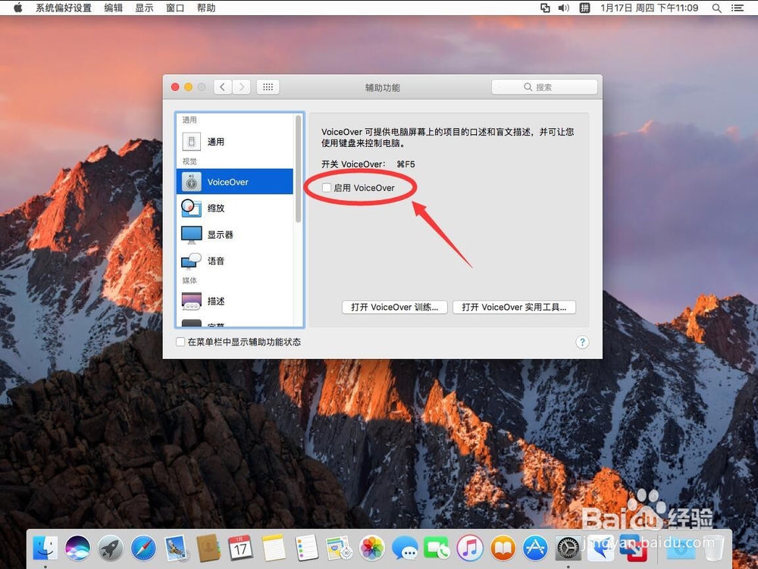This screenshot has width=758, height=569.
Task: Open Safari from the Dock
Action: (143, 549)
